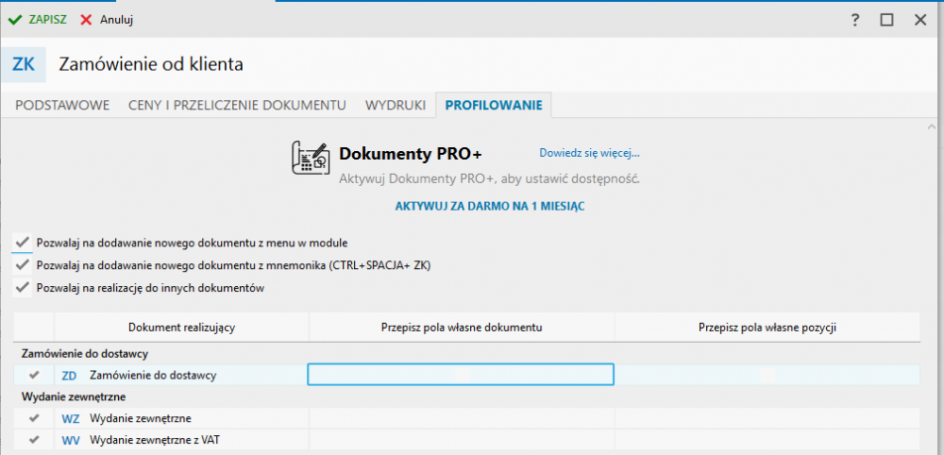Click AKTYWUJ ZA DARMO NA 1 MIESIĄC
Screen dimensions: 944x455
click(489, 206)
